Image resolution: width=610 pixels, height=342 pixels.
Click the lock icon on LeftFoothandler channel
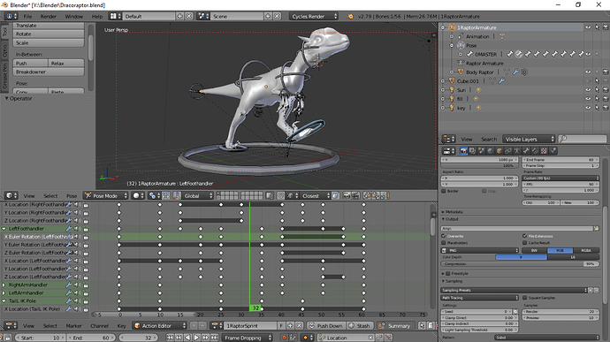pyautogui.click(x=86, y=229)
